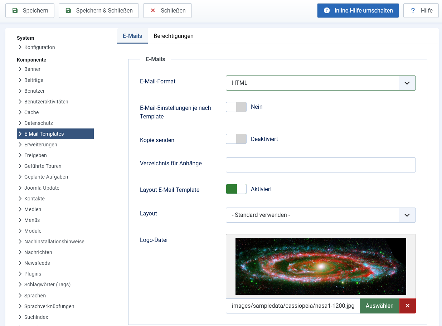
Task: Select the E-Mails tab
Action: pos(132,36)
